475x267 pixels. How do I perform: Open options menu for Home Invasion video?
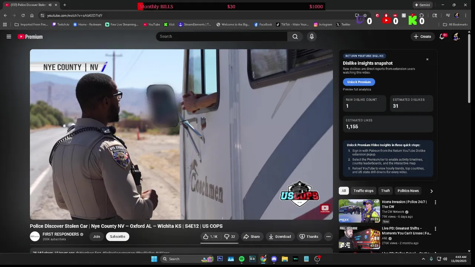(435, 202)
